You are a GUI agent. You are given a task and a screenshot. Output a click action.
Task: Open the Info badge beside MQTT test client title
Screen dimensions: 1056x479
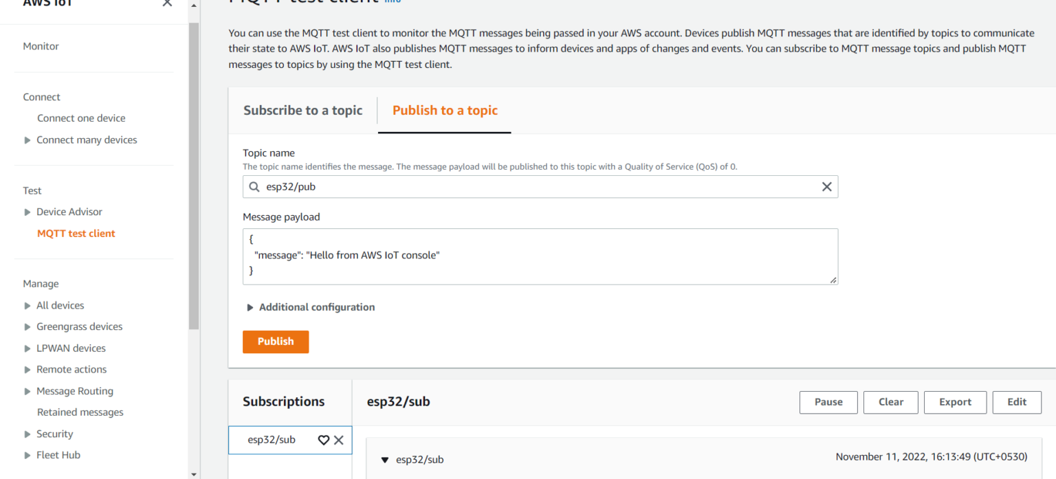click(392, 1)
